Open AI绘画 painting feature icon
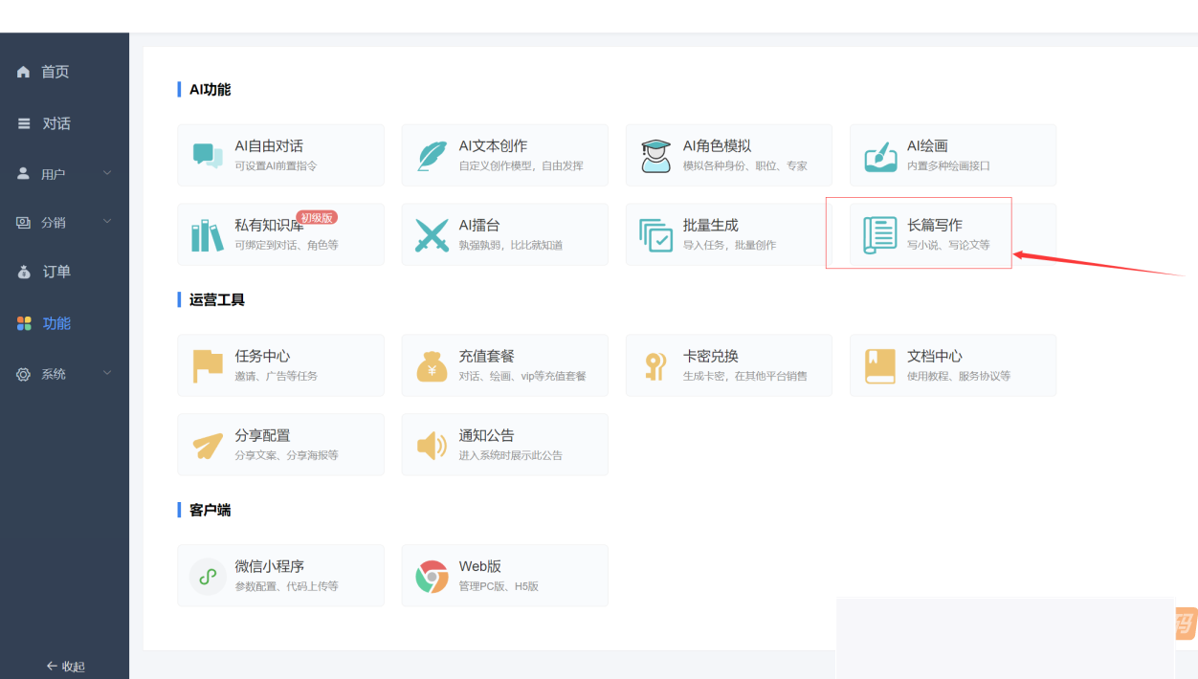This screenshot has width=1198, height=679. click(880, 155)
